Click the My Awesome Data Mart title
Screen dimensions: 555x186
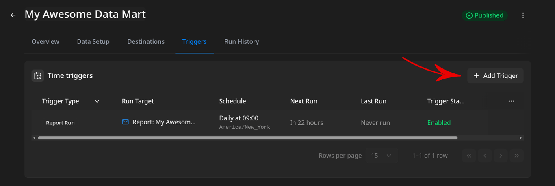(85, 14)
